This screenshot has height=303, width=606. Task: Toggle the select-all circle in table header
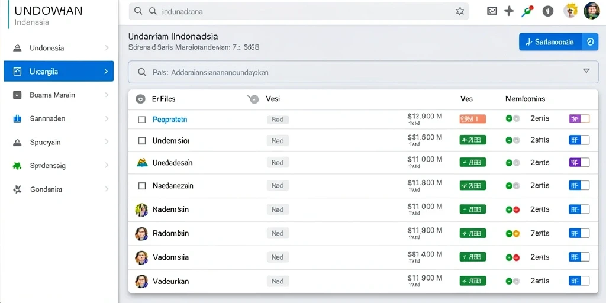141,99
